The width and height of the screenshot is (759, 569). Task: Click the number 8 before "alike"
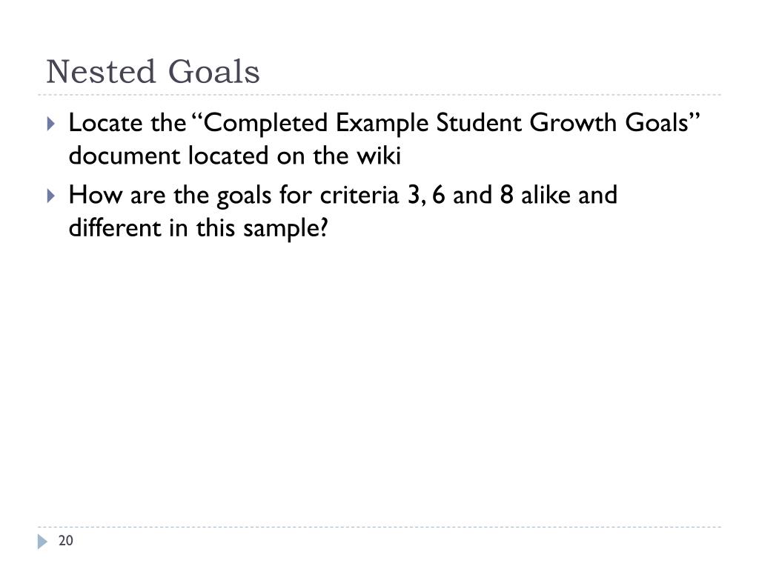tap(506, 195)
